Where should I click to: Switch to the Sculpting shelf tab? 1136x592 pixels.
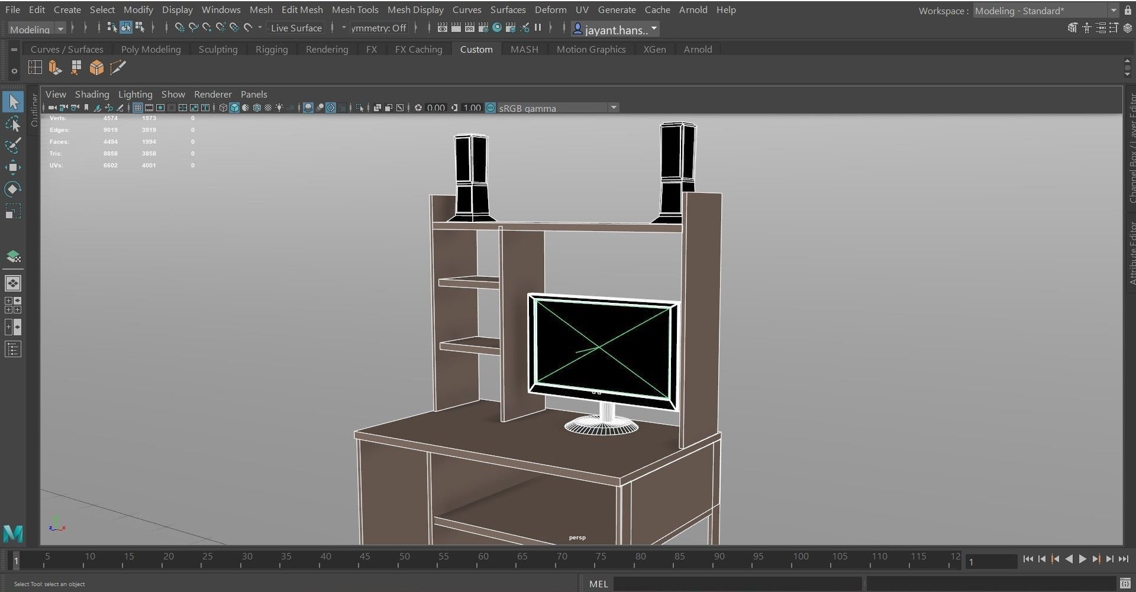pyautogui.click(x=218, y=49)
